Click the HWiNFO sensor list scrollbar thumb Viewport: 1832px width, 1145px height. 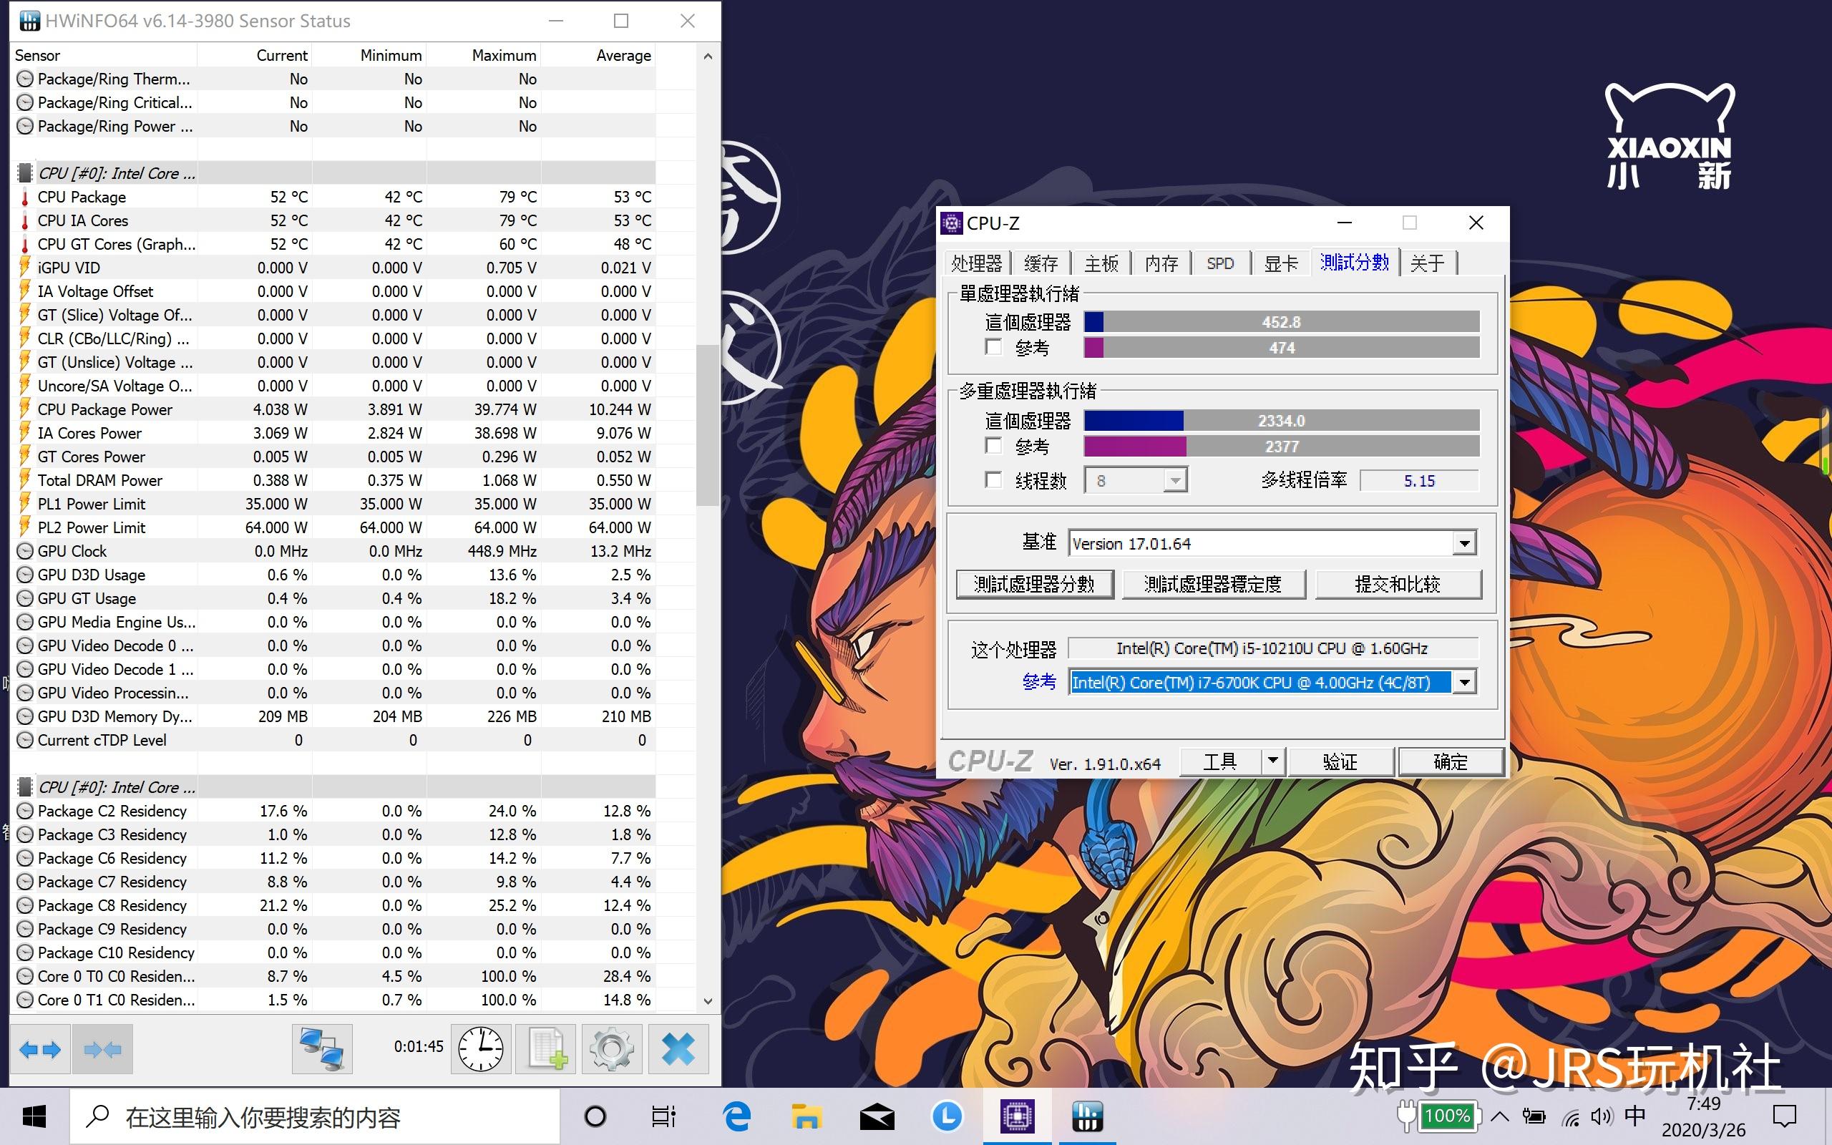point(707,424)
